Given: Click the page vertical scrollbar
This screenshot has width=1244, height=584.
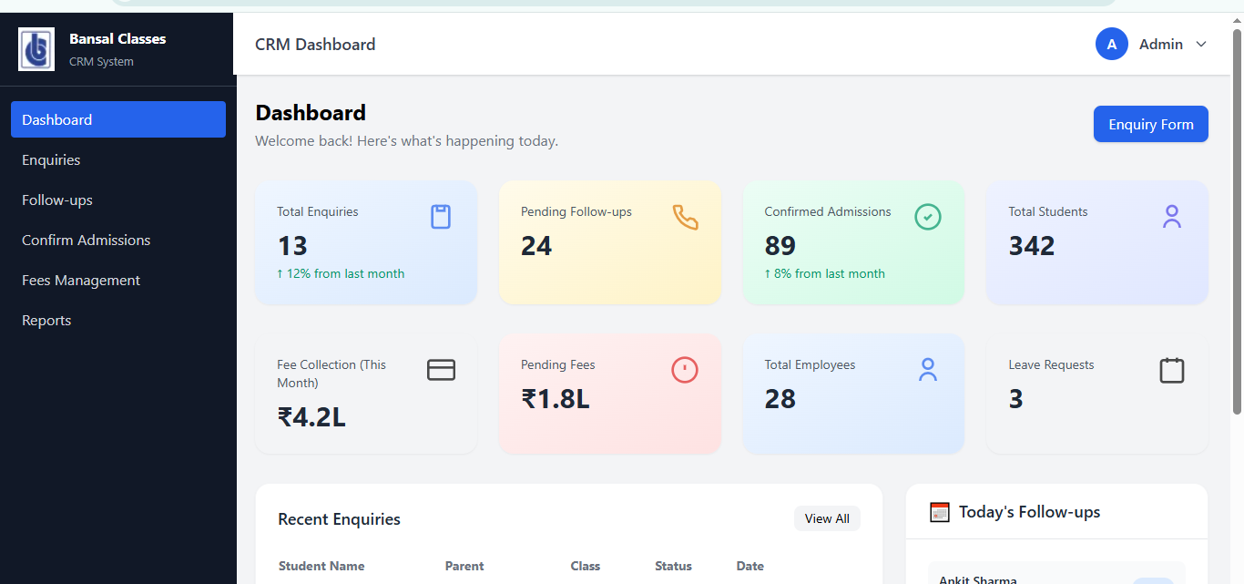Looking at the screenshot, I should [1237, 219].
